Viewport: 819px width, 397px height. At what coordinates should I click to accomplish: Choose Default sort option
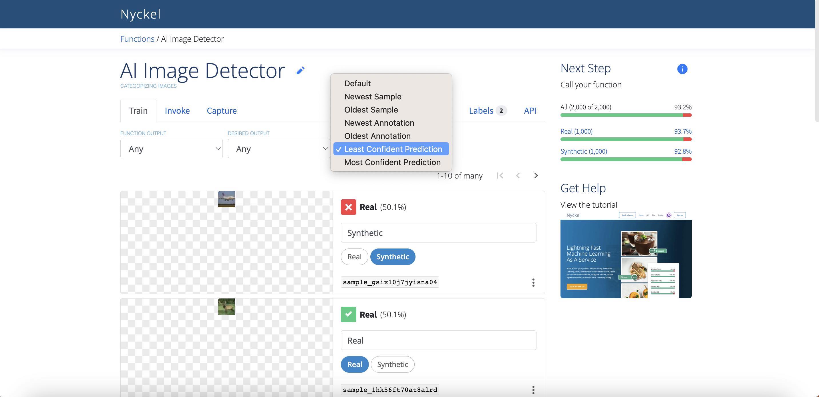coord(391,83)
